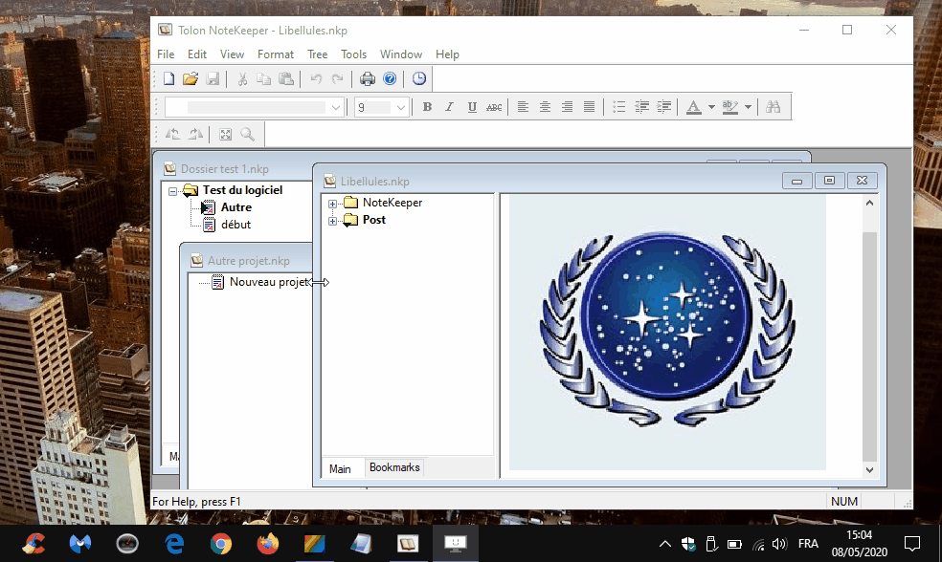Toggle bold formatting
The image size is (942, 562).
tap(427, 107)
